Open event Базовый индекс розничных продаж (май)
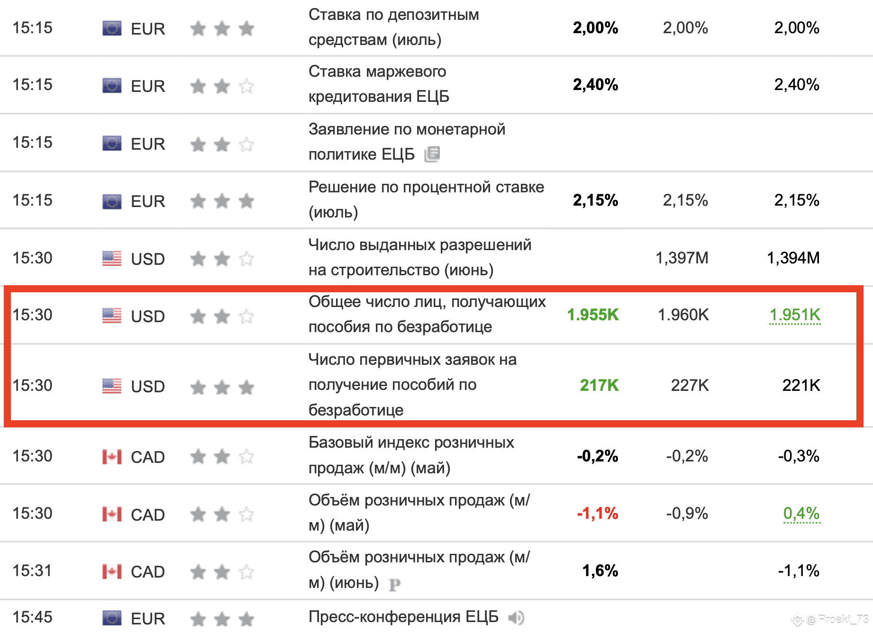The width and height of the screenshot is (873, 632). 411,455
